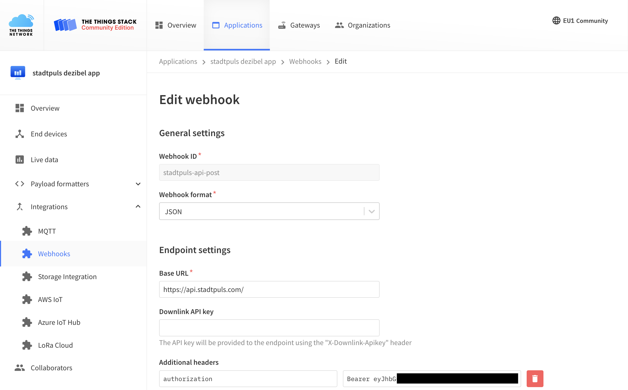Click the Base URL input field
The image size is (628, 390).
pos(269,289)
